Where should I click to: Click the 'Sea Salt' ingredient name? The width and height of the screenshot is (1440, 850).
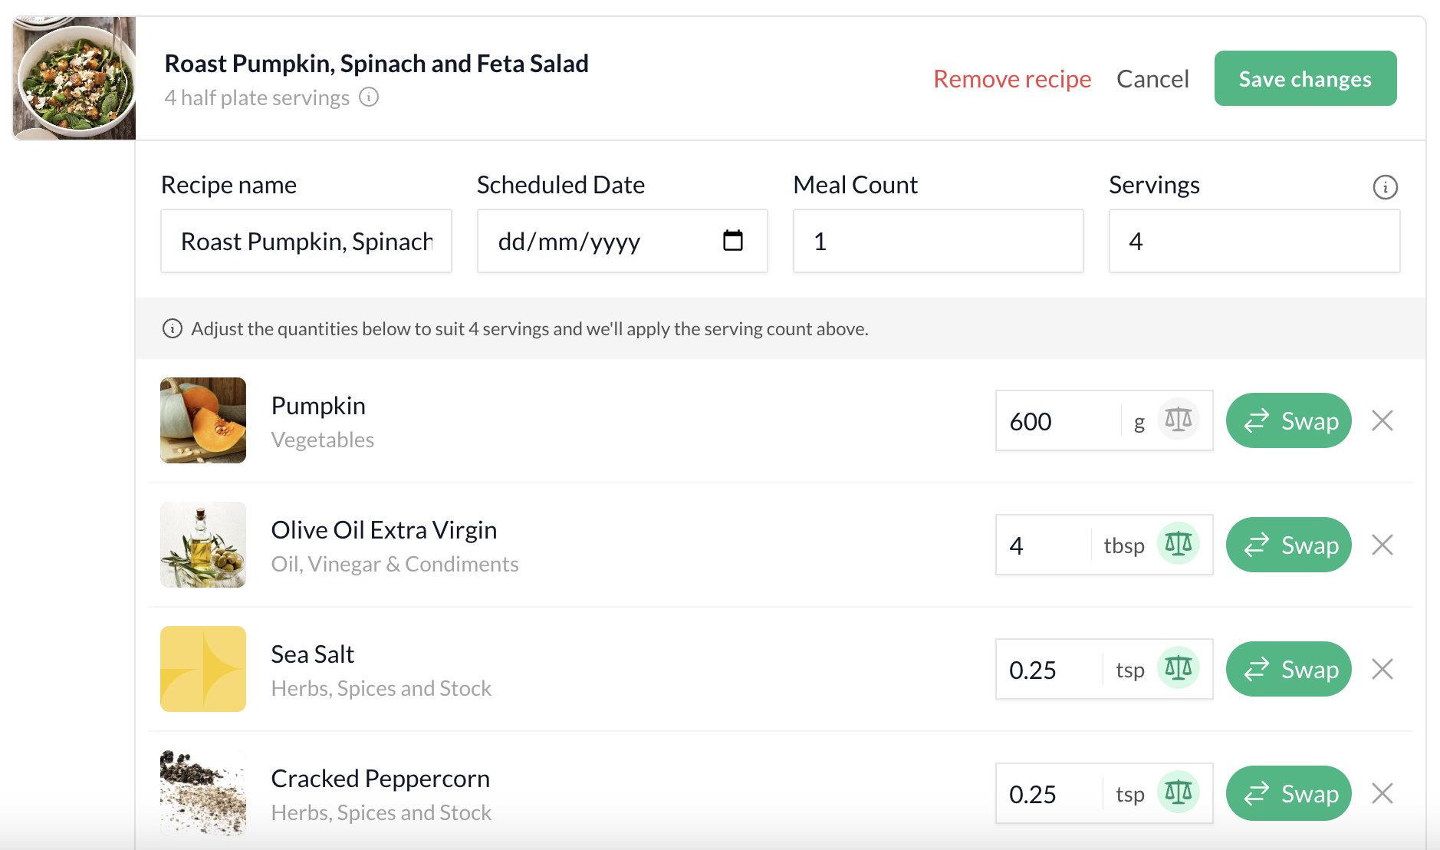[x=312, y=654]
